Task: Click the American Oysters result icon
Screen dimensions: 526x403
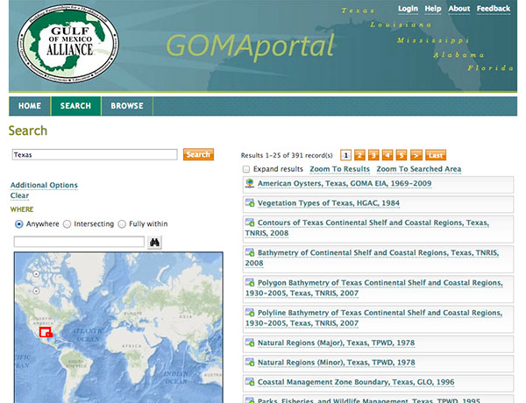Action: point(250,183)
